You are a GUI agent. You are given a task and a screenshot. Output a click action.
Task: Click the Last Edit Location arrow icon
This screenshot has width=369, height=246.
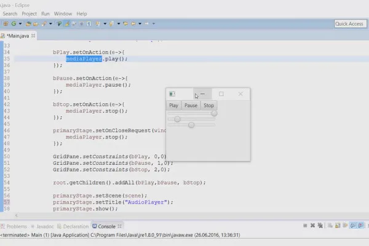(125, 23)
